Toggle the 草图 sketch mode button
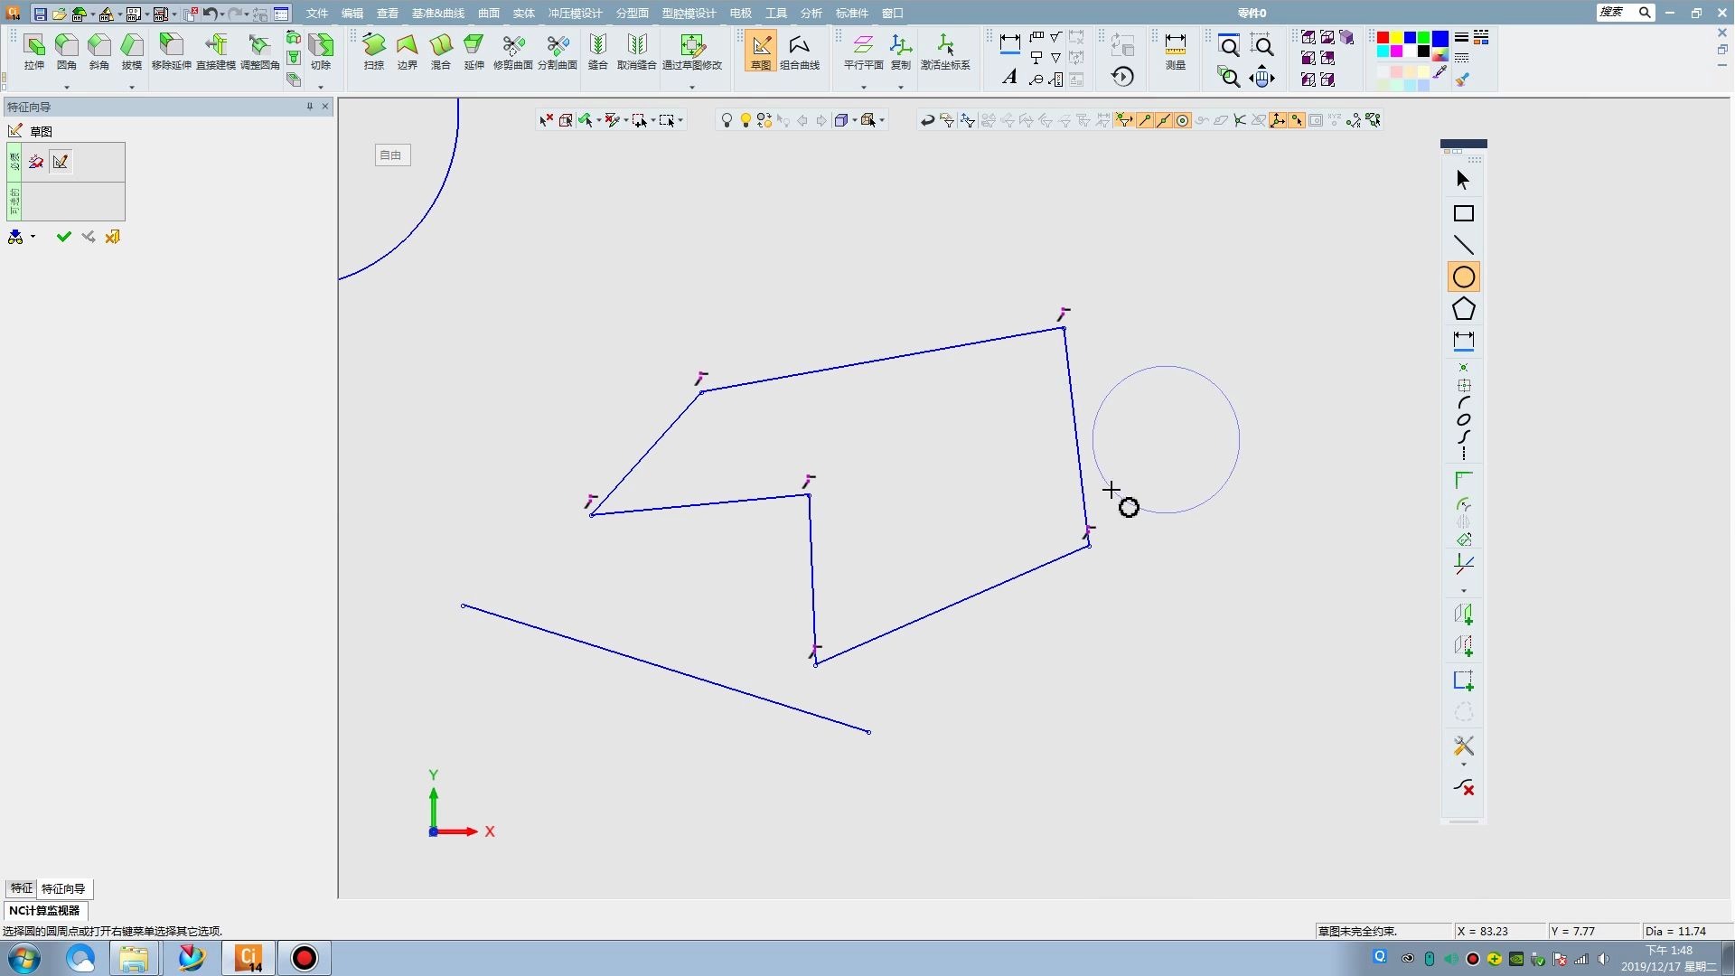 [x=761, y=51]
